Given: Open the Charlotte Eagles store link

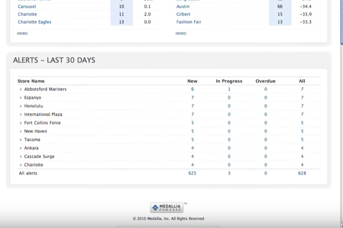Looking at the screenshot, I should coord(34,22).
